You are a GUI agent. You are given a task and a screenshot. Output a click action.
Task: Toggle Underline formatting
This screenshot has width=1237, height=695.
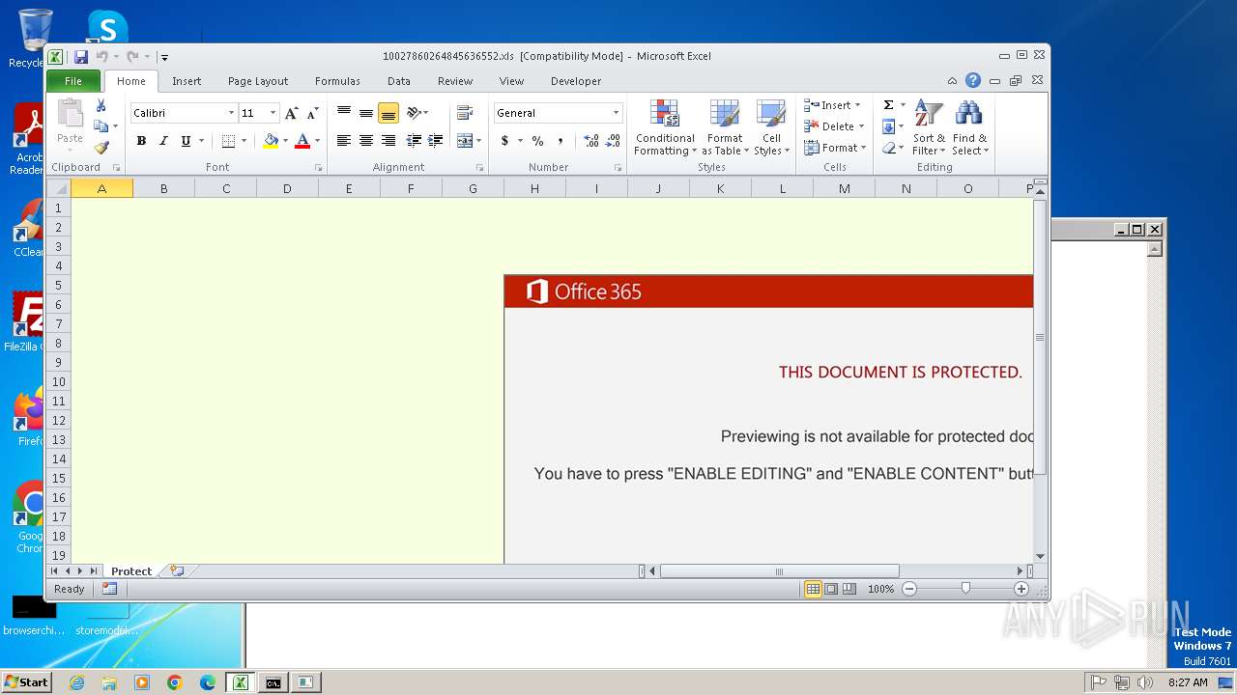[186, 141]
